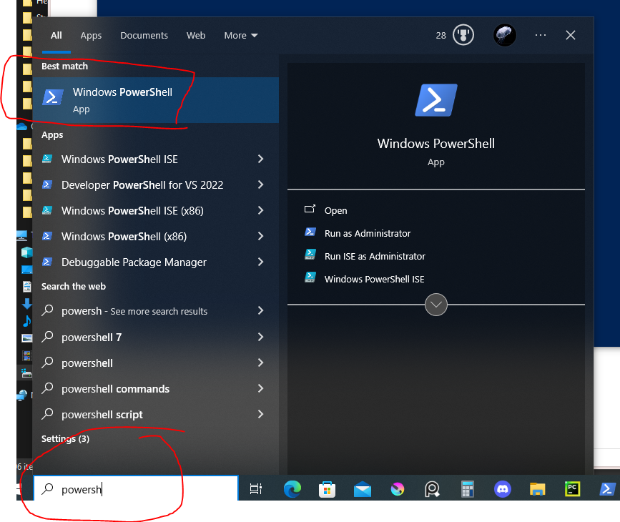Open PyCharm from the taskbar

pos(572,489)
